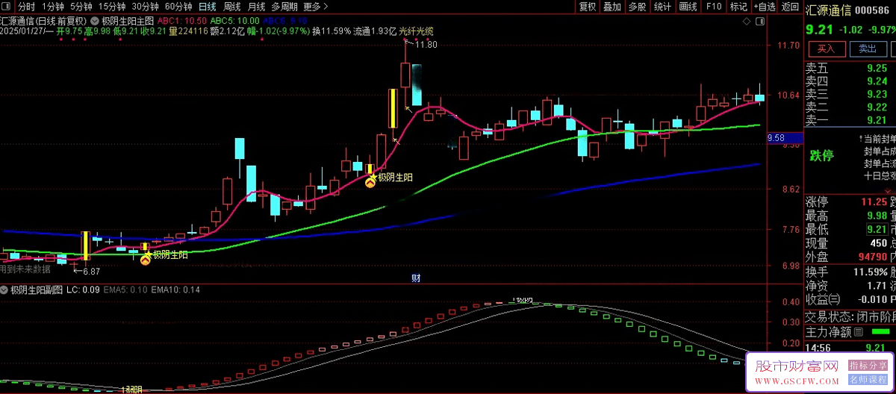Viewport: 896px width, 394px height.
Task: Expand the 更多 periods chevron
Action: pos(326,7)
